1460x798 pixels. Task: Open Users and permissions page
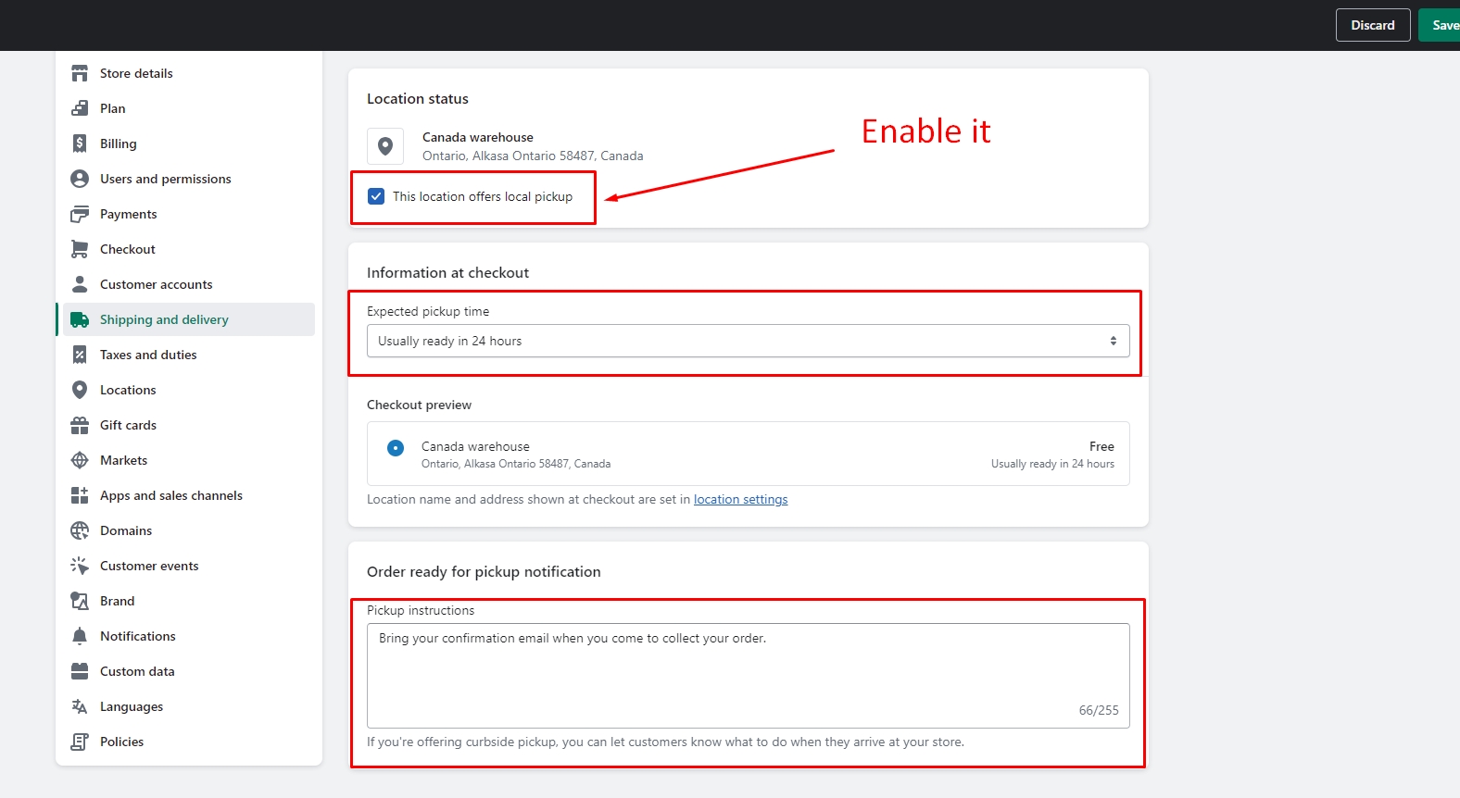pyautogui.click(x=165, y=179)
